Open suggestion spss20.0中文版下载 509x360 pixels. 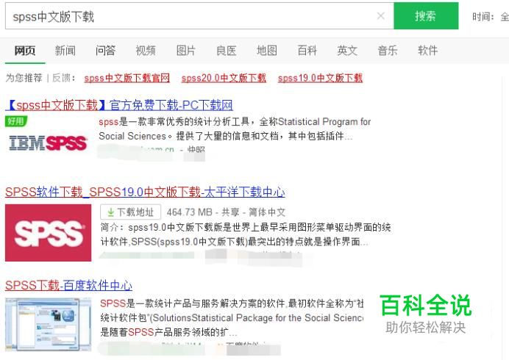pos(224,78)
